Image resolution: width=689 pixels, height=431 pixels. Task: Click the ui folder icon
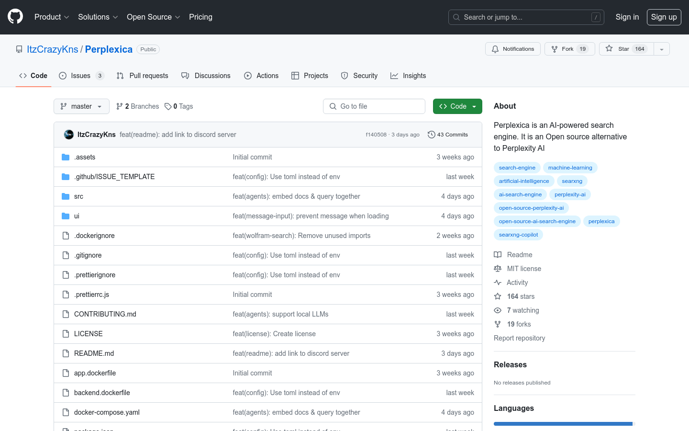[x=66, y=216]
